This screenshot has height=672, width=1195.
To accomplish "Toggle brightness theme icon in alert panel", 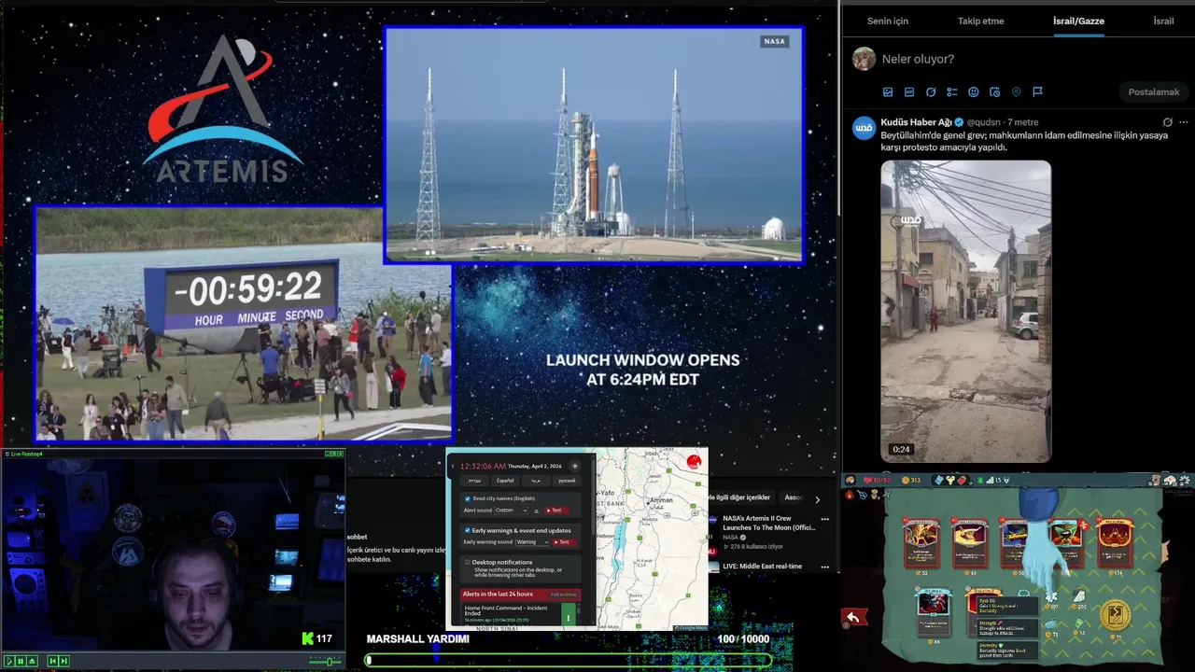I will pyautogui.click(x=575, y=466).
